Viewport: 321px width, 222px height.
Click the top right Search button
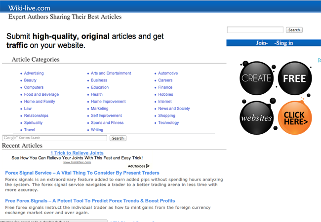tap(294, 30)
